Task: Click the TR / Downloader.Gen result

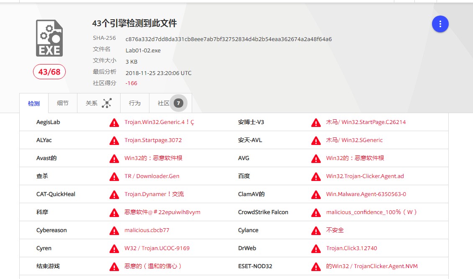Action: [x=152, y=176]
